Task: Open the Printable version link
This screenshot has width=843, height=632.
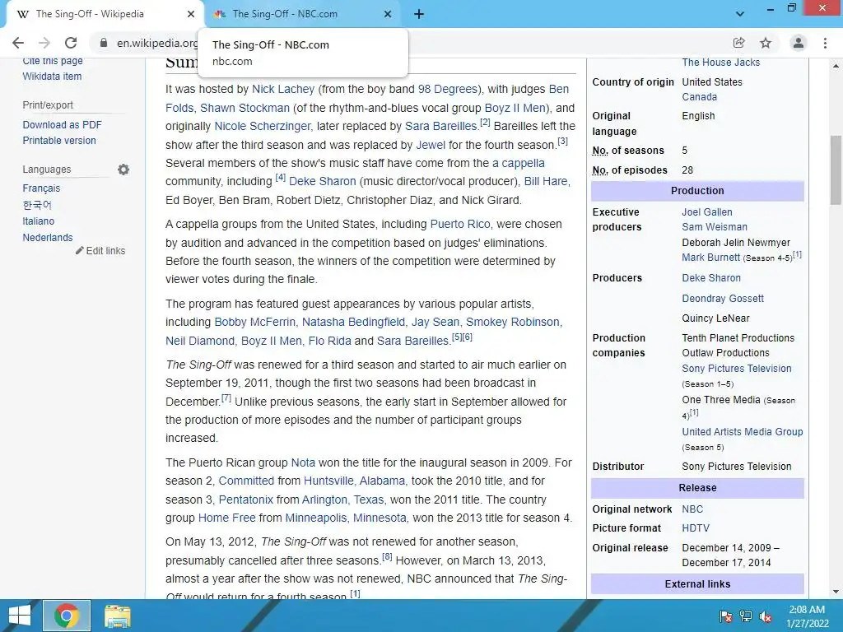Action: click(x=59, y=140)
